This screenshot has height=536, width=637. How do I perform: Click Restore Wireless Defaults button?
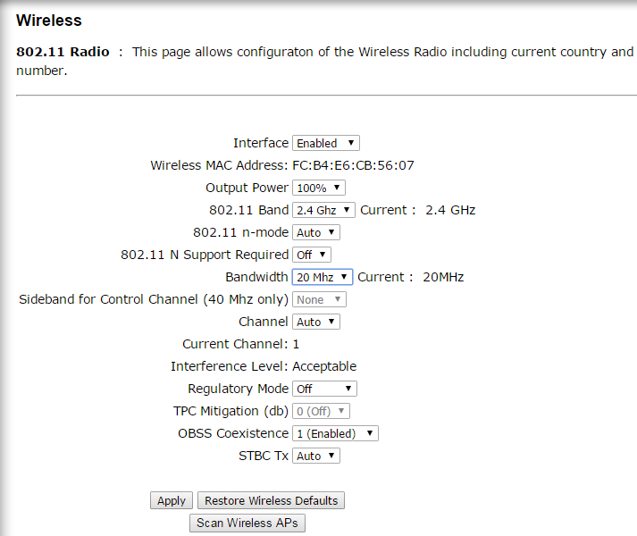point(271,500)
